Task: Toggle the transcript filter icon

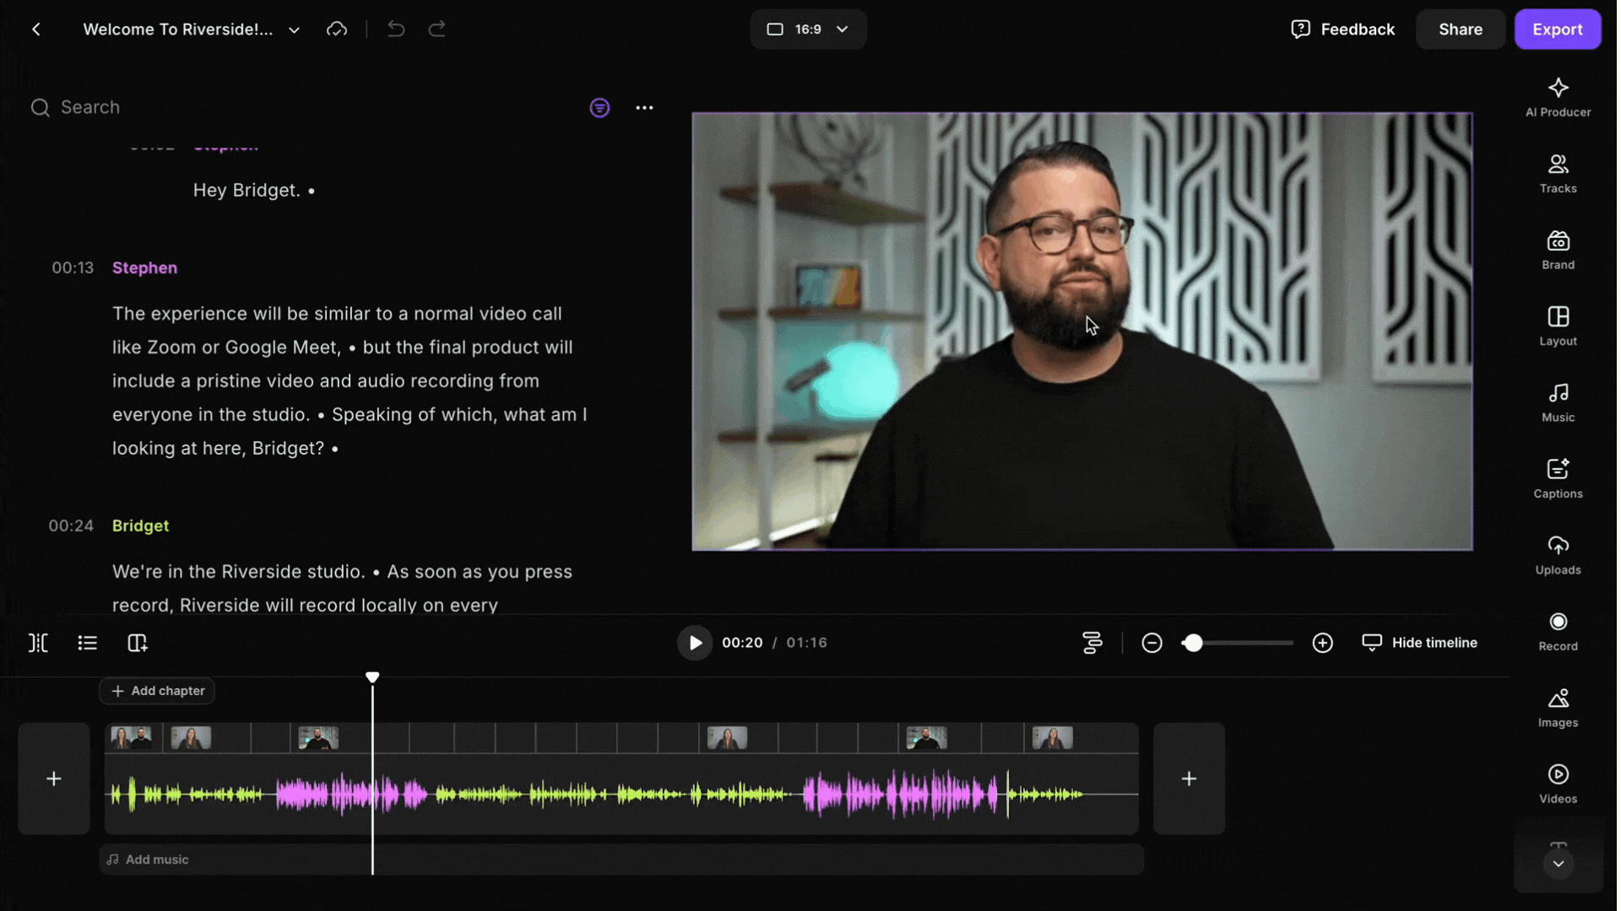Action: 601,108
